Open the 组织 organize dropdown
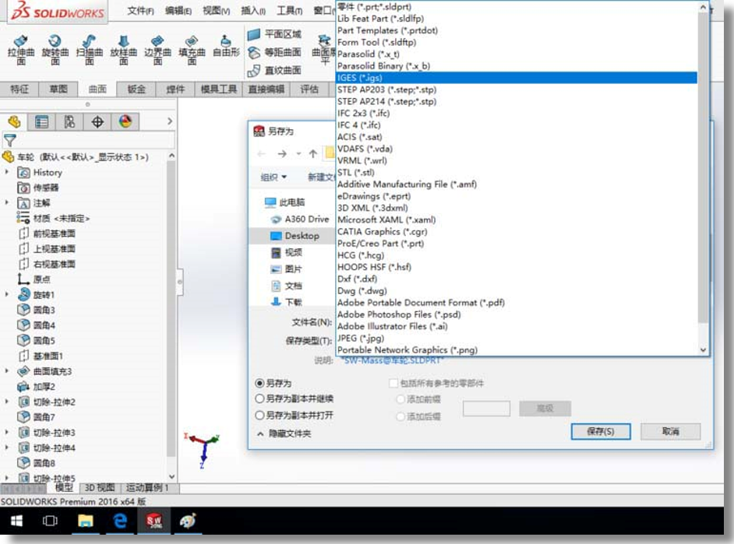Image resolution: width=734 pixels, height=544 pixels. [x=273, y=177]
